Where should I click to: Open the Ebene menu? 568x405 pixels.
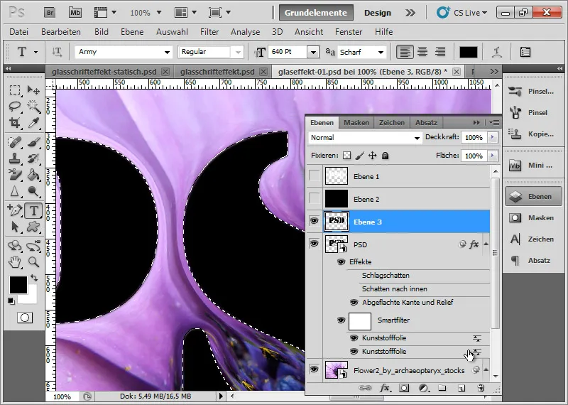coord(132,32)
